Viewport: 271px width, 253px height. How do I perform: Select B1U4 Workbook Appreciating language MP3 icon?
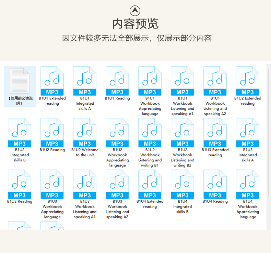pyautogui.click(x=248, y=184)
